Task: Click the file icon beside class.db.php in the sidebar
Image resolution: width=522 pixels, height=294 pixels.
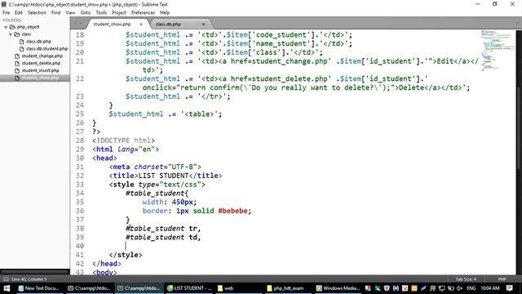Action: point(22,42)
